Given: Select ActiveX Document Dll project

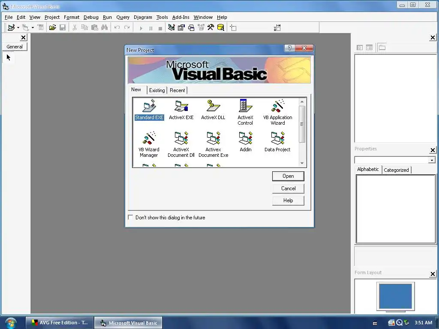Looking at the screenshot, I should [x=181, y=144].
